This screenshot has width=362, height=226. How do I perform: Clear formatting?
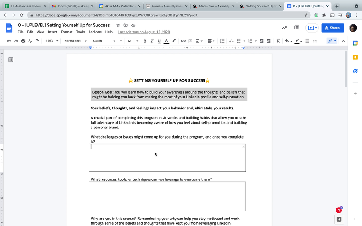278,41
